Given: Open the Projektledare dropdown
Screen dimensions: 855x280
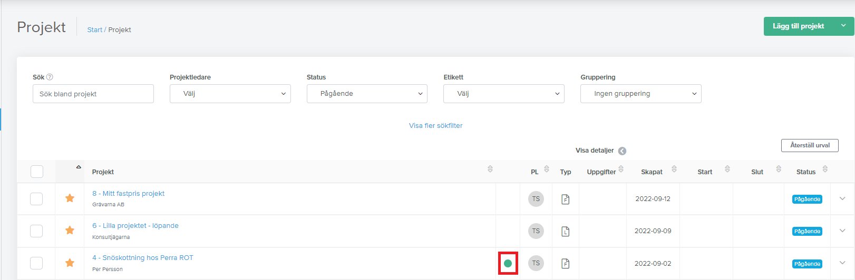Looking at the screenshot, I should click(230, 94).
